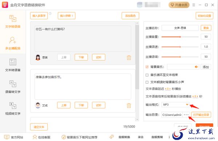Click the scroll up arrow of card list
Viewport: 218px width, 141px height.
tap(137, 23)
